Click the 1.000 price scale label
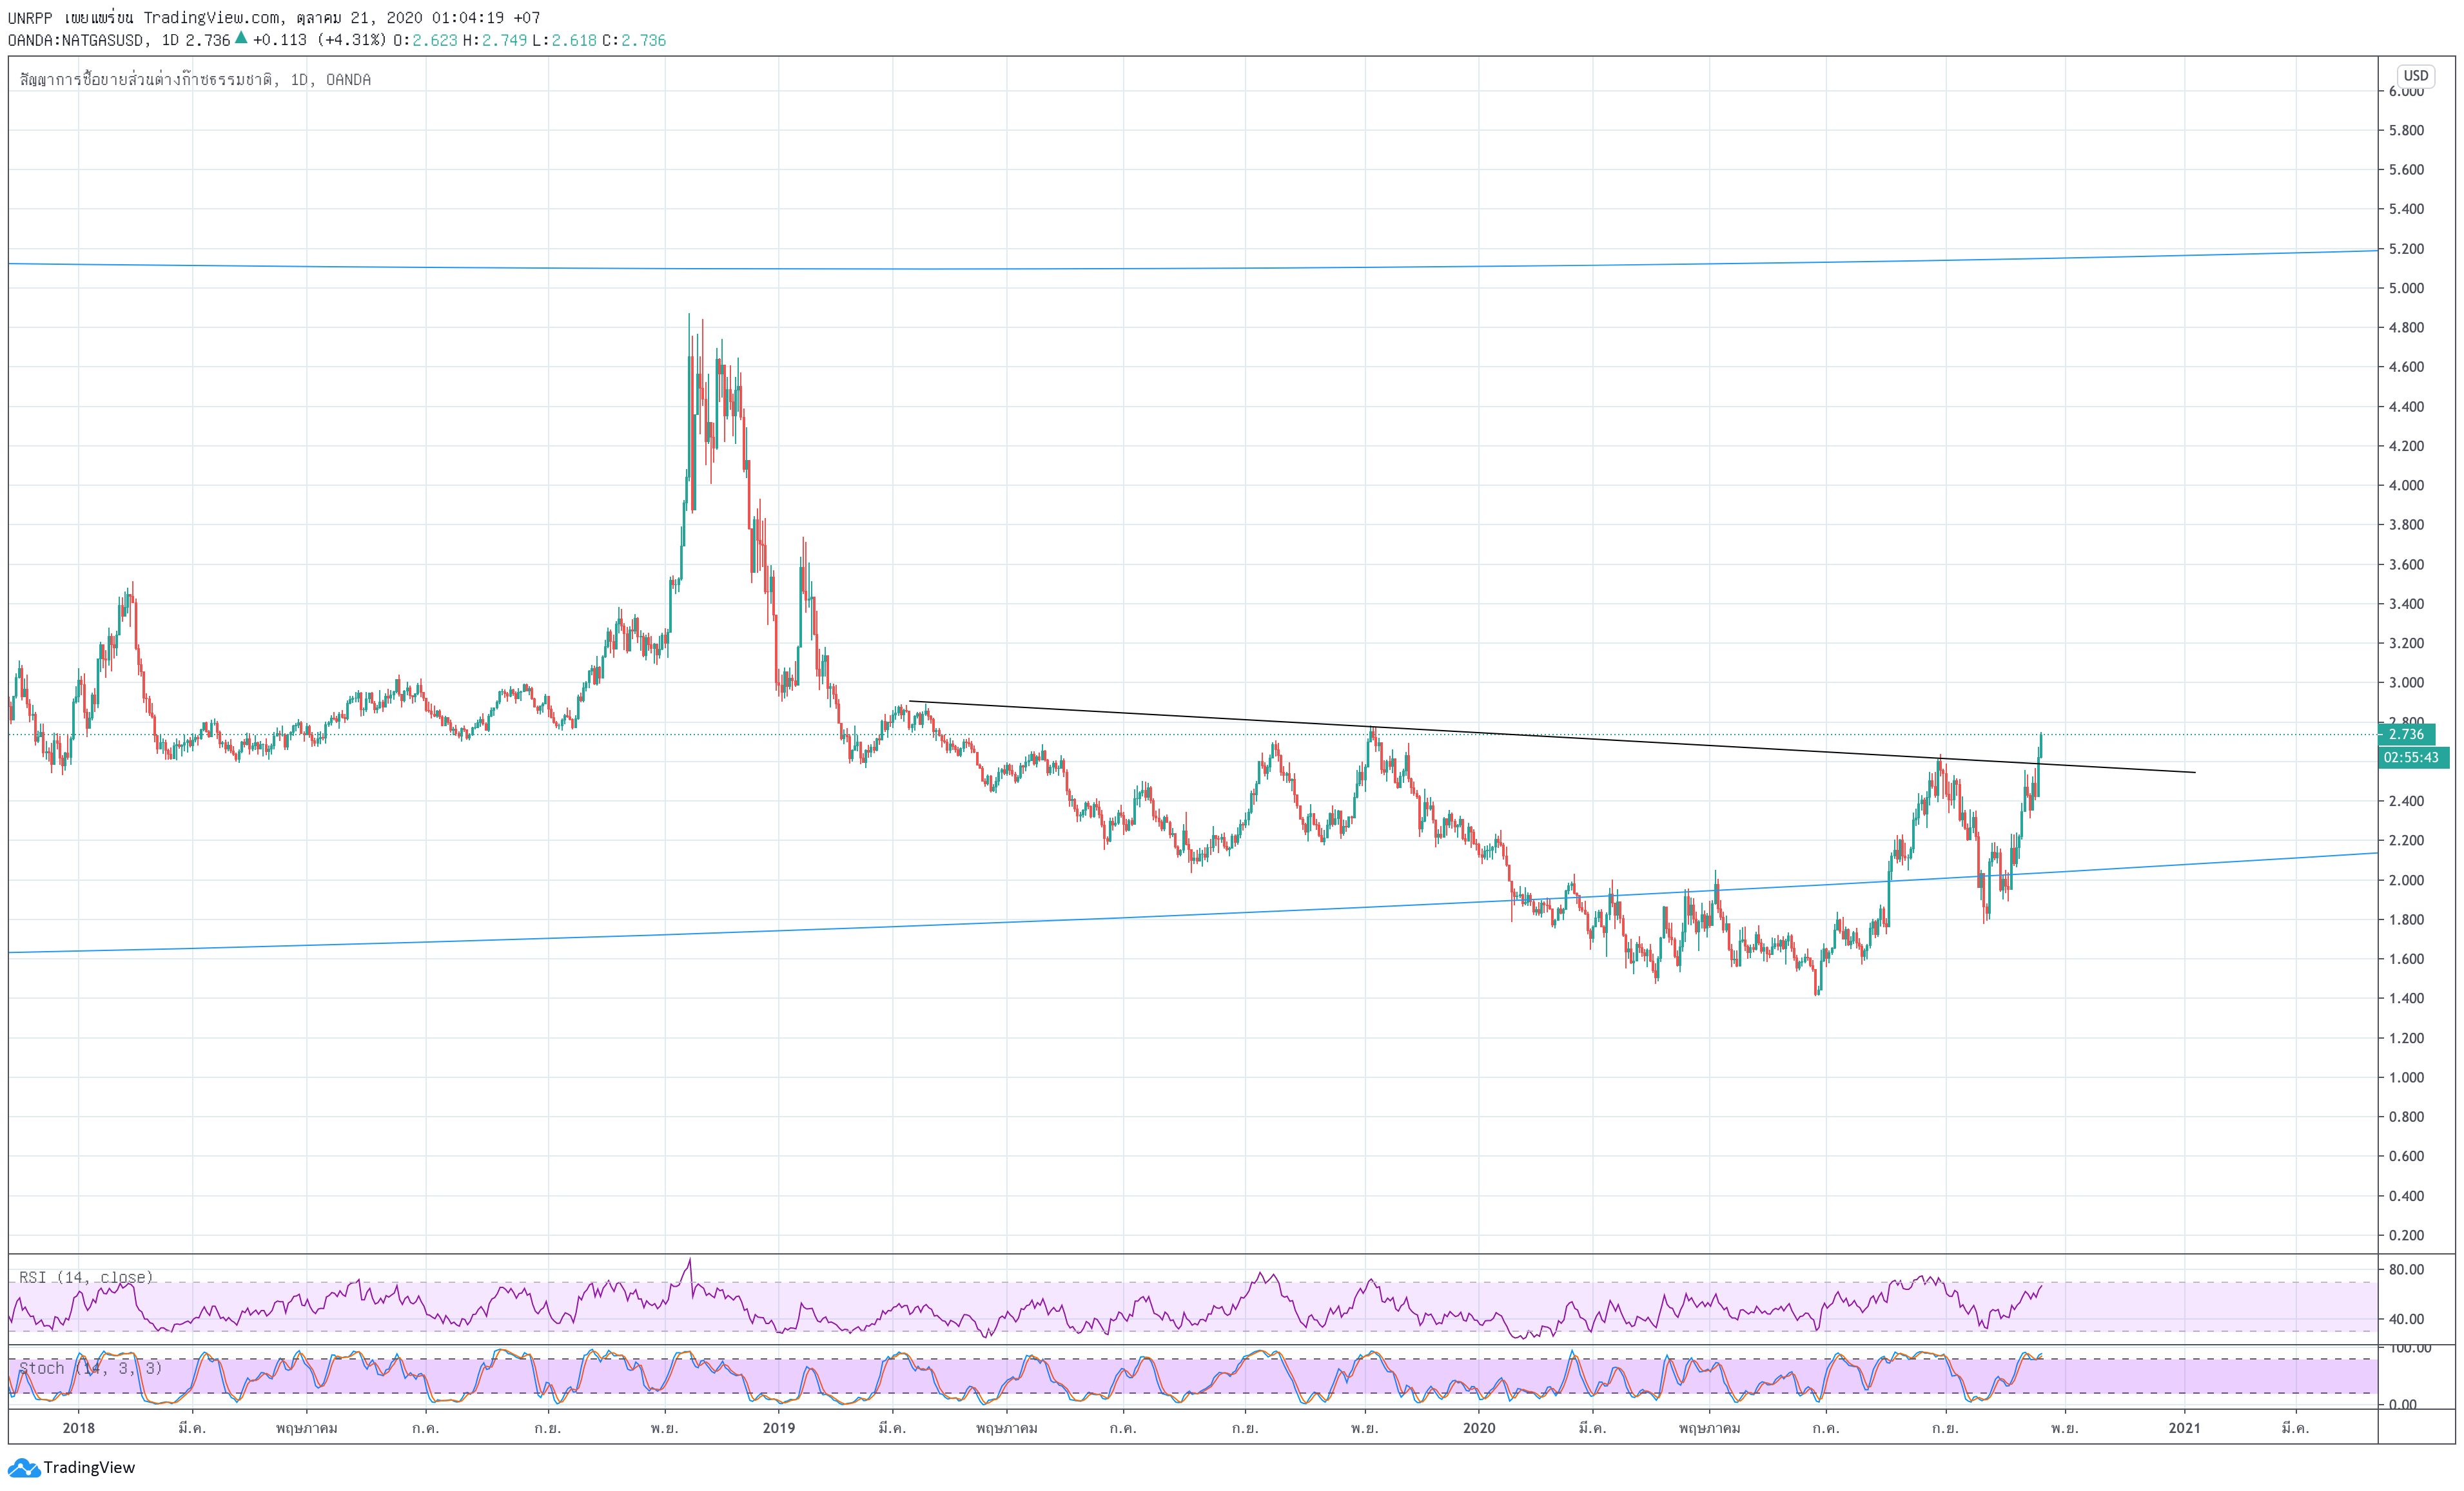The width and height of the screenshot is (2464, 1491). (2406, 1077)
